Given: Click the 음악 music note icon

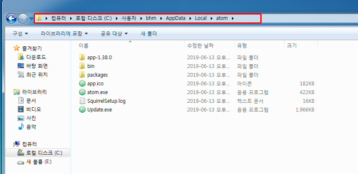Looking at the screenshot, I should pyautogui.click(x=21, y=126).
